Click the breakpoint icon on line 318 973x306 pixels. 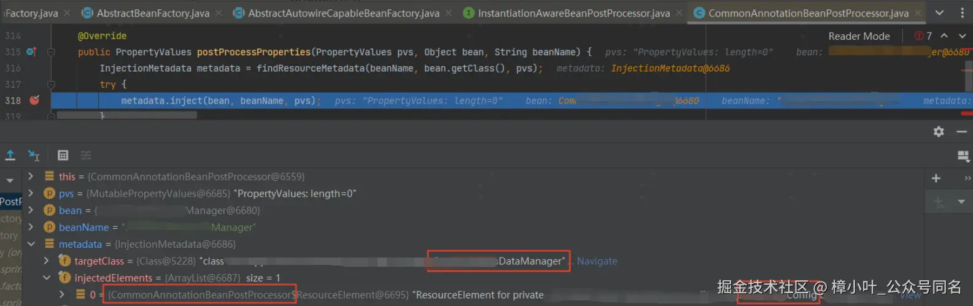34,100
